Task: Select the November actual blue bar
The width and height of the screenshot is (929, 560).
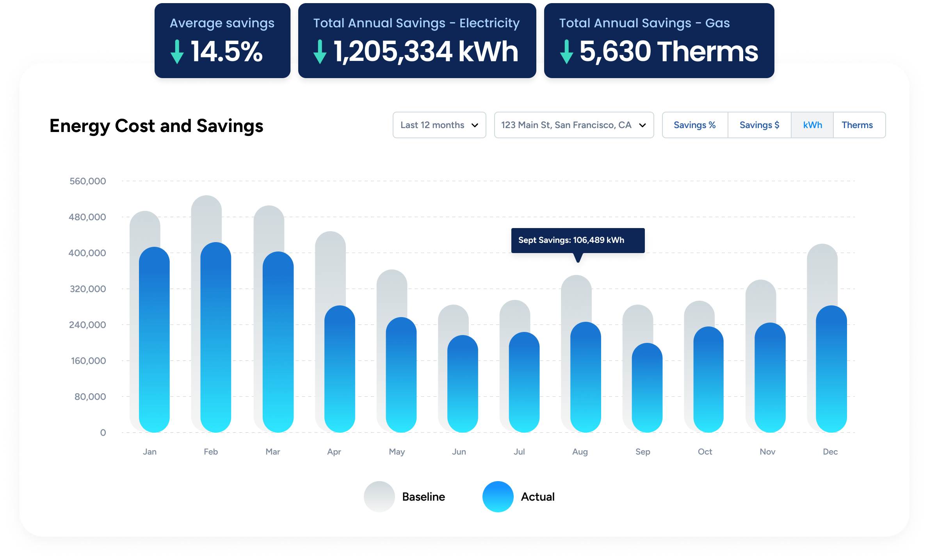Action: 770,378
